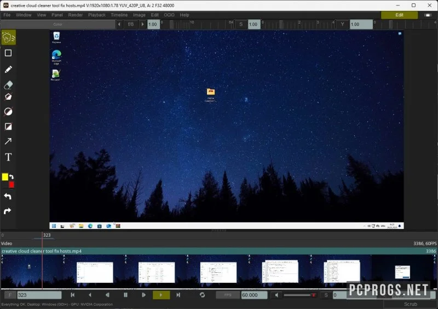The height and width of the screenshot is (309, 438).
Task: Select the eraser tool
Action: (x=8, y=85)
